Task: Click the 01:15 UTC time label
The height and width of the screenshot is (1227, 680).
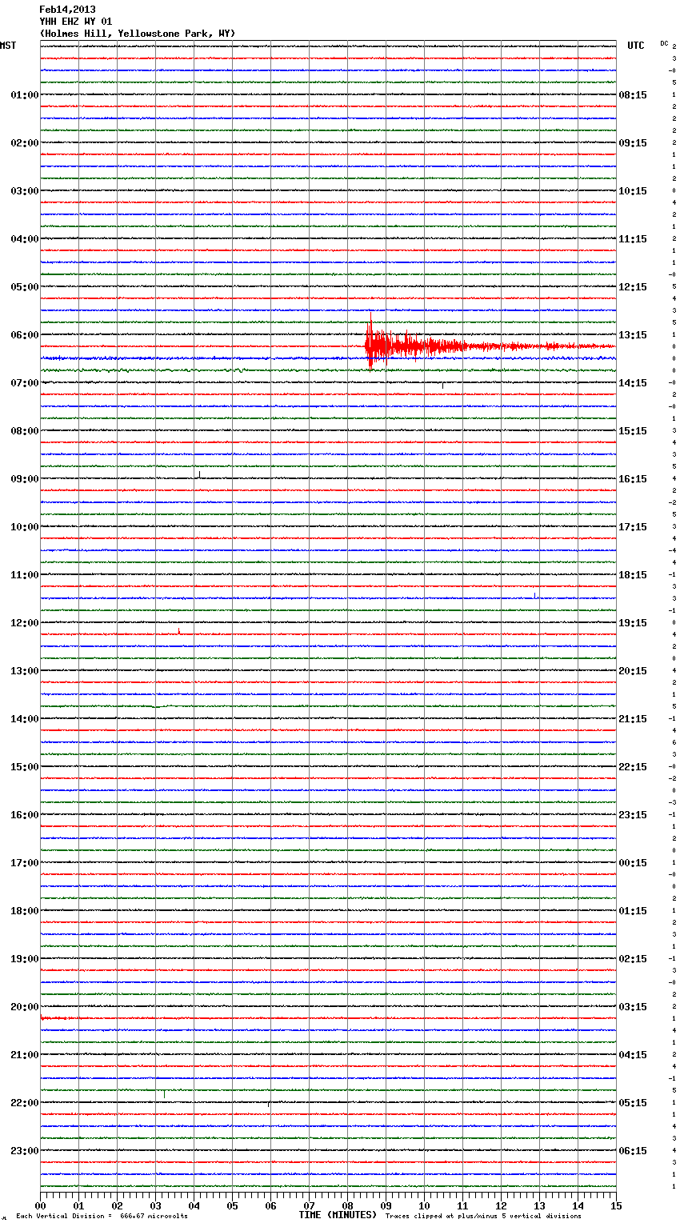Action: click(x=633, y=911)
